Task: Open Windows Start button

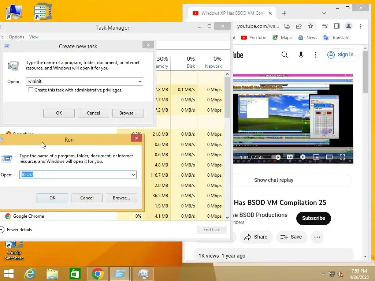Action: pyautogui.click(x=9, y=274)
